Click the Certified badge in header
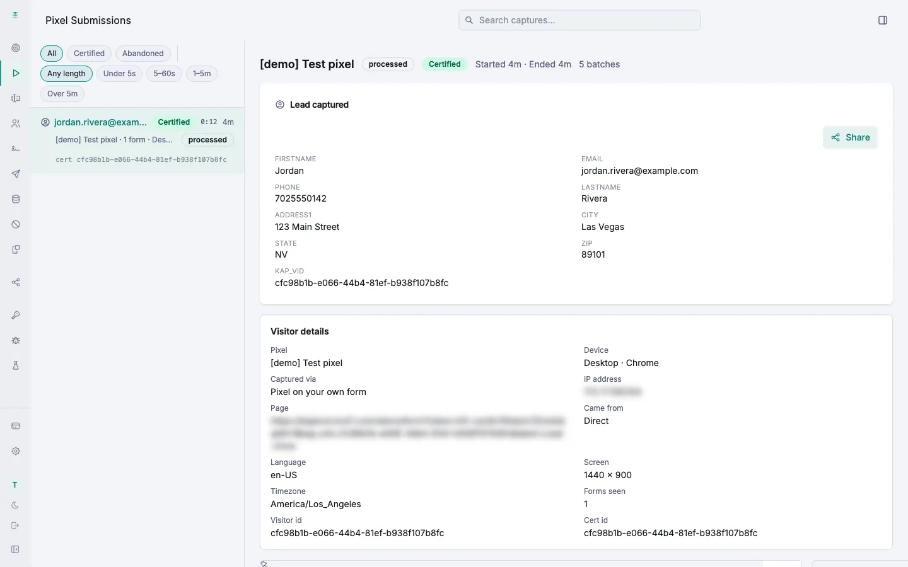This screenshot has height=567, width=908. coord(445,64)
